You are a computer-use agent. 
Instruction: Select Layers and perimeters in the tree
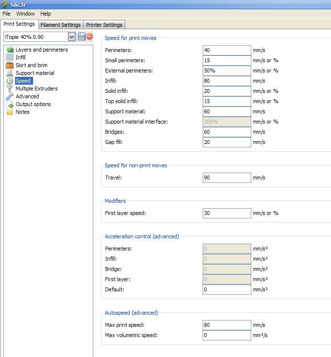coord(42,50)
